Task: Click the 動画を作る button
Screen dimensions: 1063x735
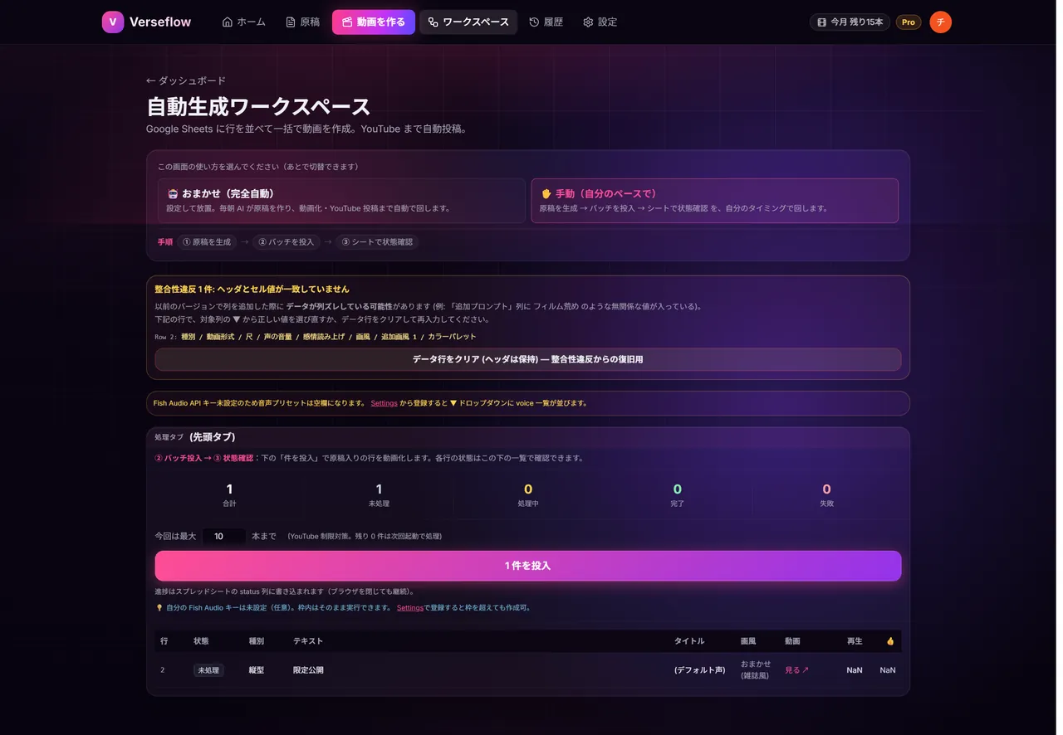Action: (373, 22)
